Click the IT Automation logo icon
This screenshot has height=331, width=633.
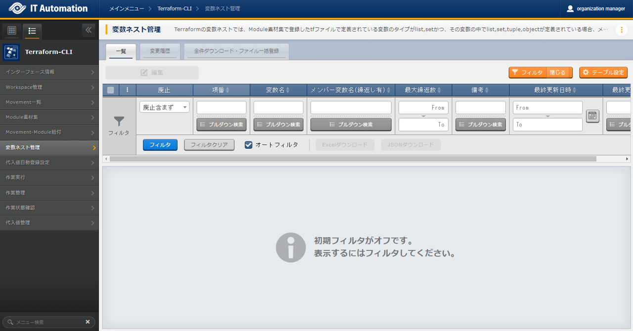pyautogui.click(x=17, y=8)
